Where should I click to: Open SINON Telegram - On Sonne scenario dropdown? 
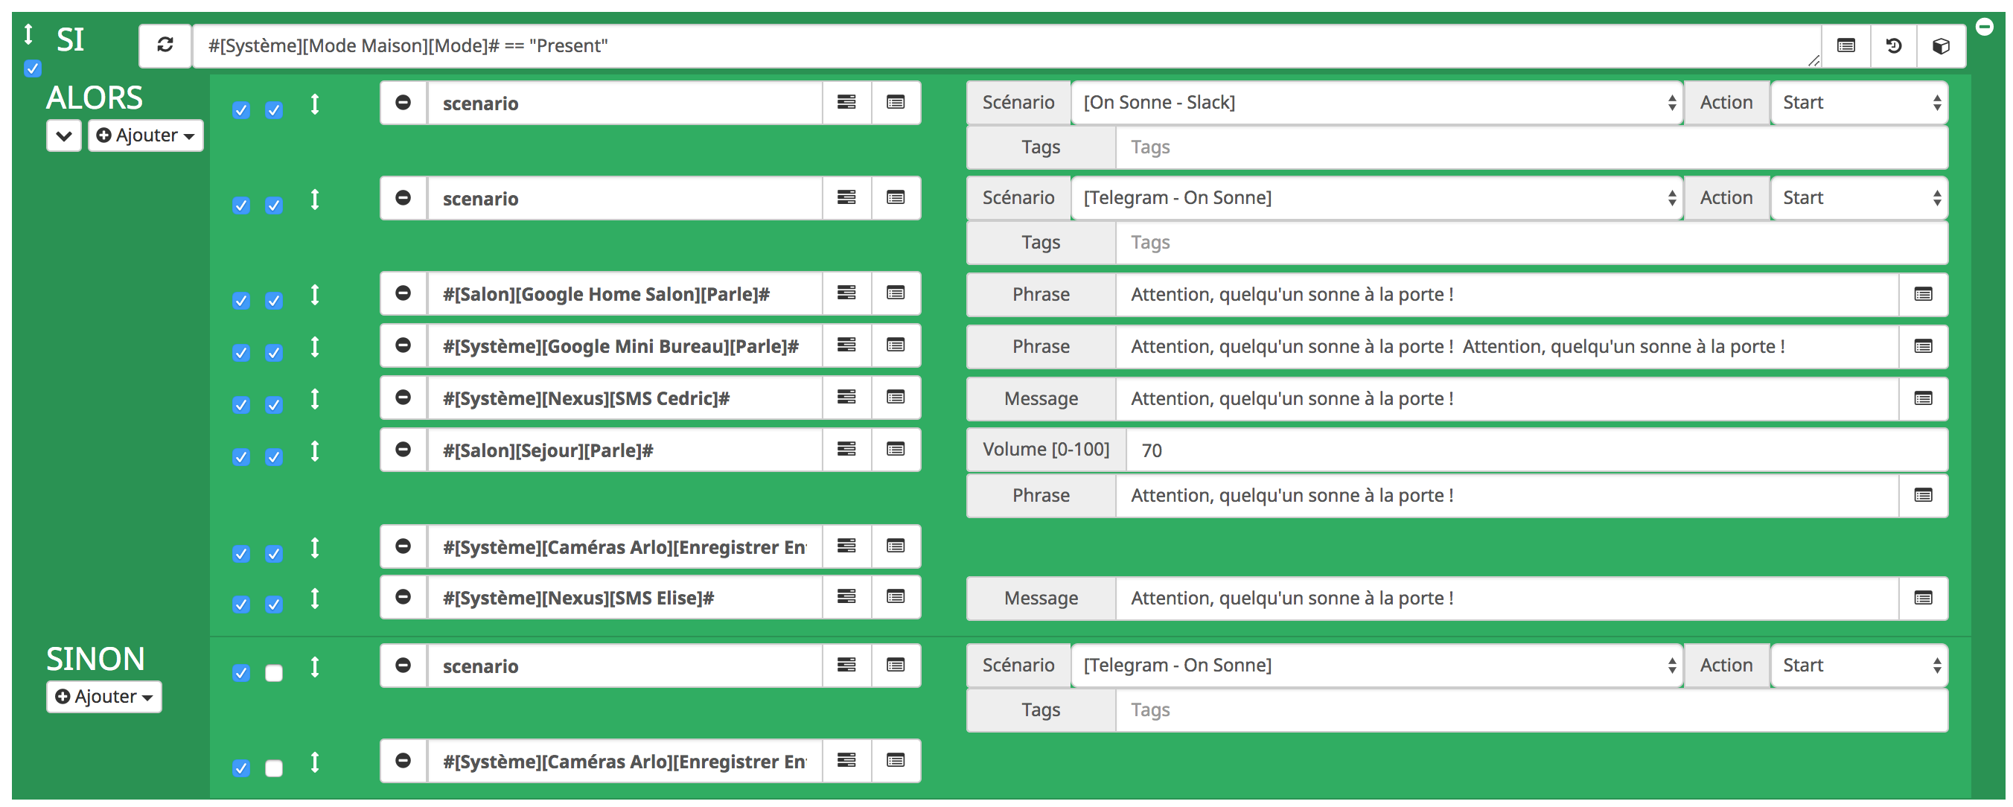pos(1377,666)
